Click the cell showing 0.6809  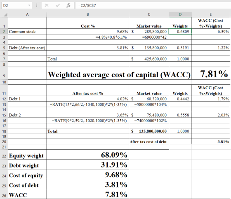[x=180, y=32]
